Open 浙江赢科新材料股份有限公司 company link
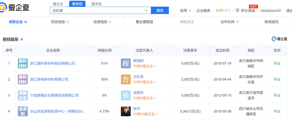 pos(52,63)
